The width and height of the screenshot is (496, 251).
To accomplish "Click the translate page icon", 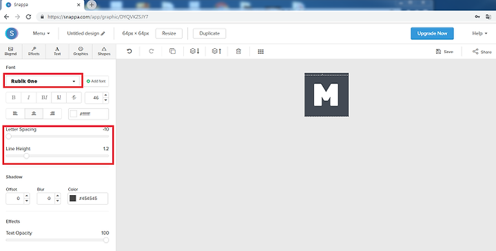I will pyautogui.click(x=488, y=17).
